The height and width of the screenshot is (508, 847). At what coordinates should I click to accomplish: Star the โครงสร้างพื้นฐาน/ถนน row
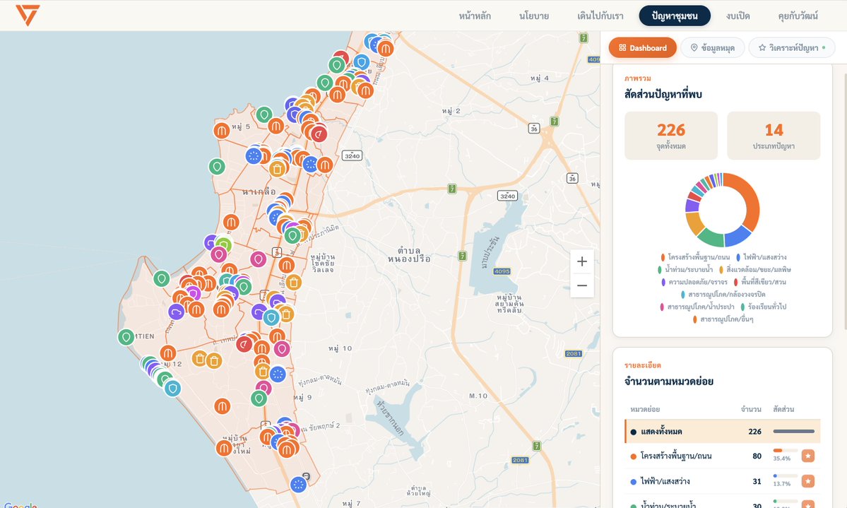[807, 456]
